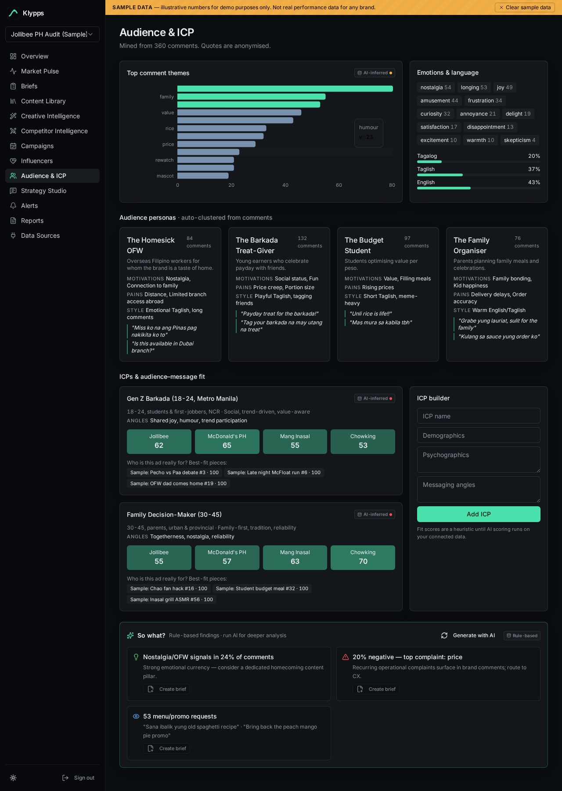
Task: Click file icon in 20% negative Create brief
Action: coord(360,689)
